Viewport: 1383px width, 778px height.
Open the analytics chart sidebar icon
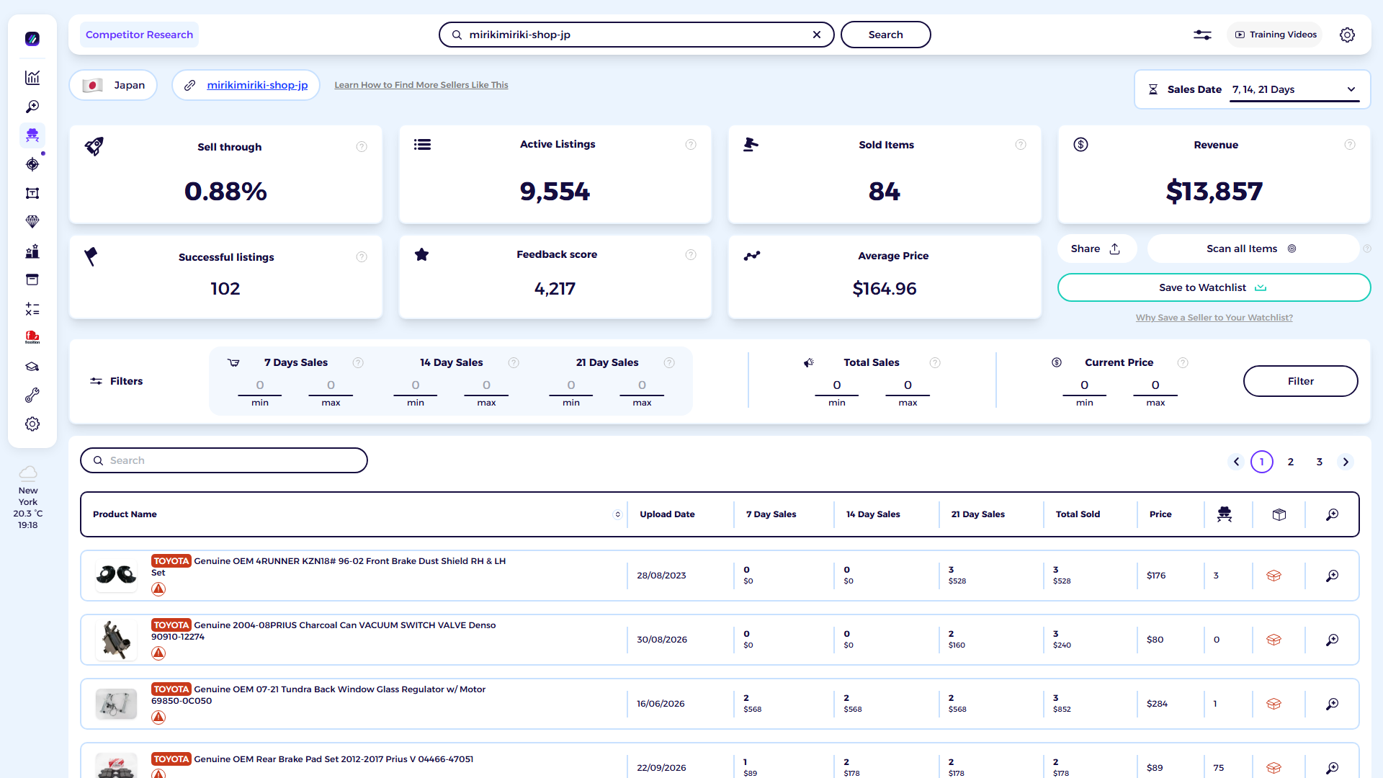click(x=32, y=78)
